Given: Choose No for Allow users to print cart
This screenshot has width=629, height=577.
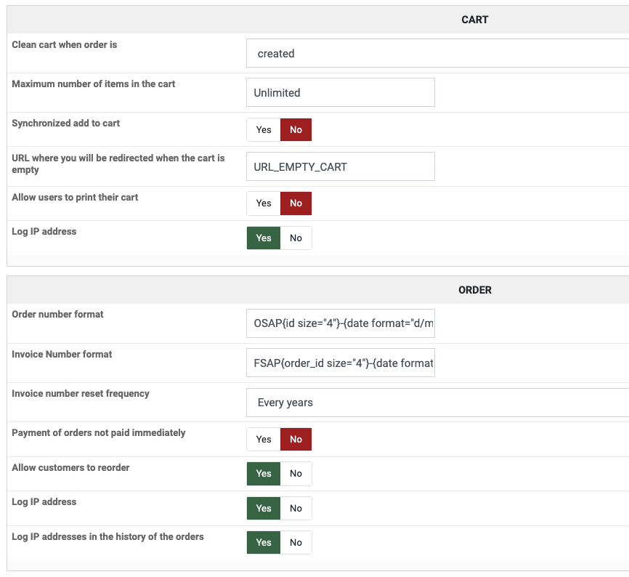Looking at the screenshot, I should tap(296, 203).
